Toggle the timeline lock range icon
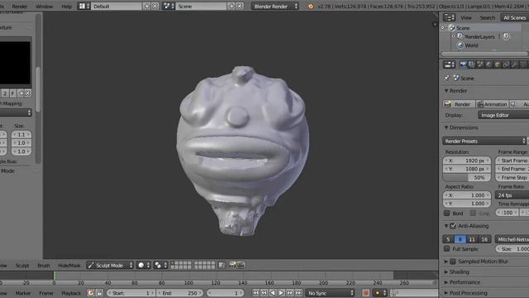This screenshot has width=529, height=298. [99, 293]
